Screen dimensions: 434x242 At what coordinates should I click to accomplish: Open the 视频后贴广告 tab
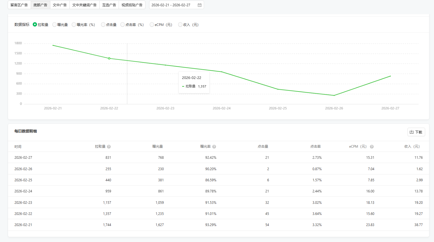[132, 5]
